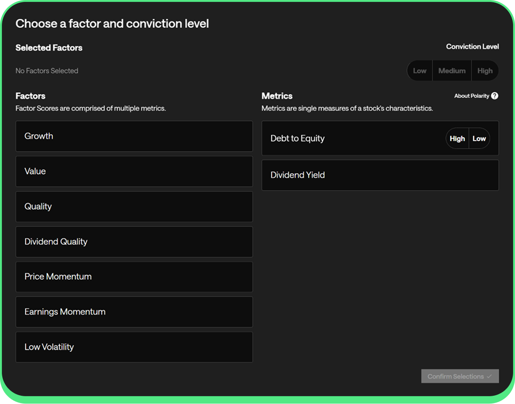Screen dimensions: 515x404
Task: Select the Value factor
Action: pos(134,172)
